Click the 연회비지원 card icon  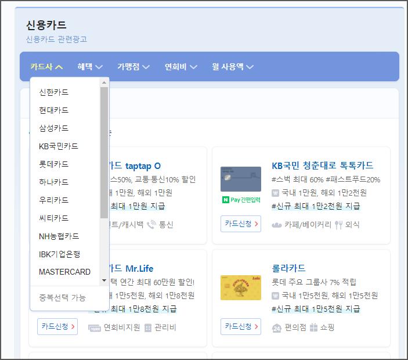[x=95, y=327]
